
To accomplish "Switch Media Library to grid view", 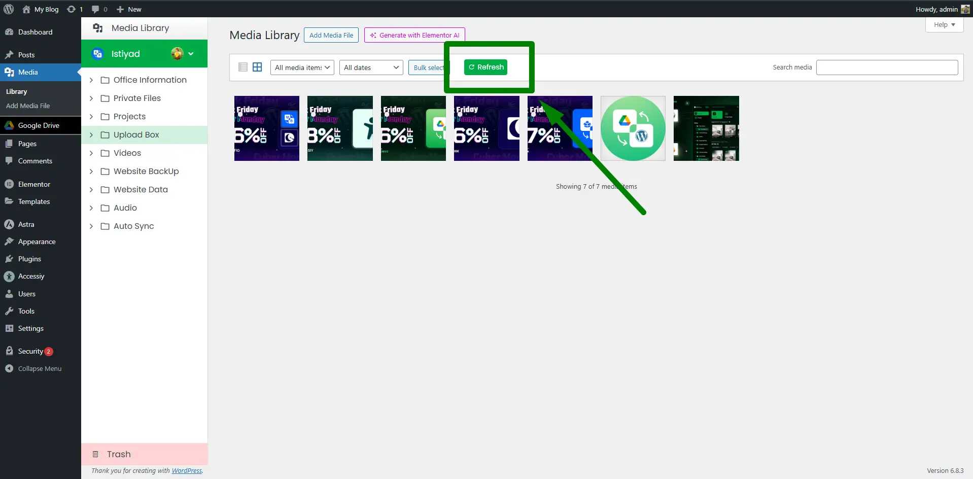I will coord(257,67).
